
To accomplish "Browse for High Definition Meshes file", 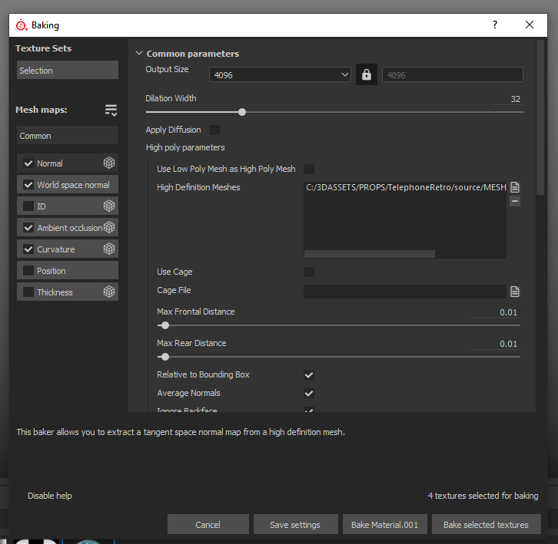I will tap(515, 187).
